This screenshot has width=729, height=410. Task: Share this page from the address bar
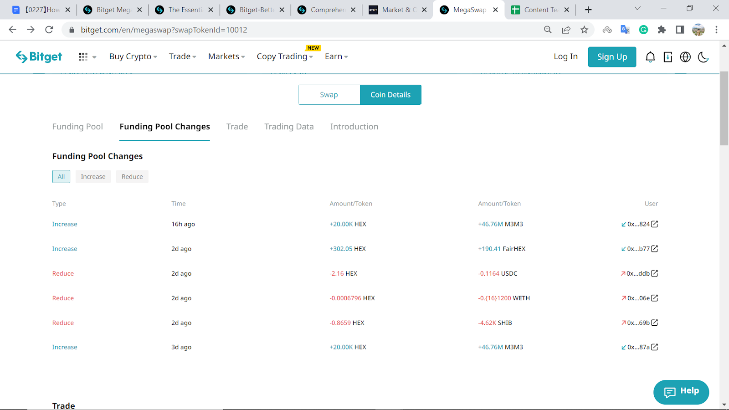point(566,30)
